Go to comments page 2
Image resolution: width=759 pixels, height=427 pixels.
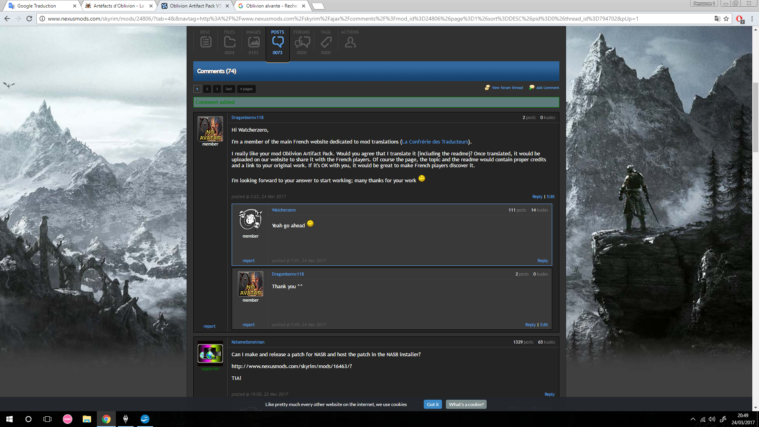click(207, 89)
